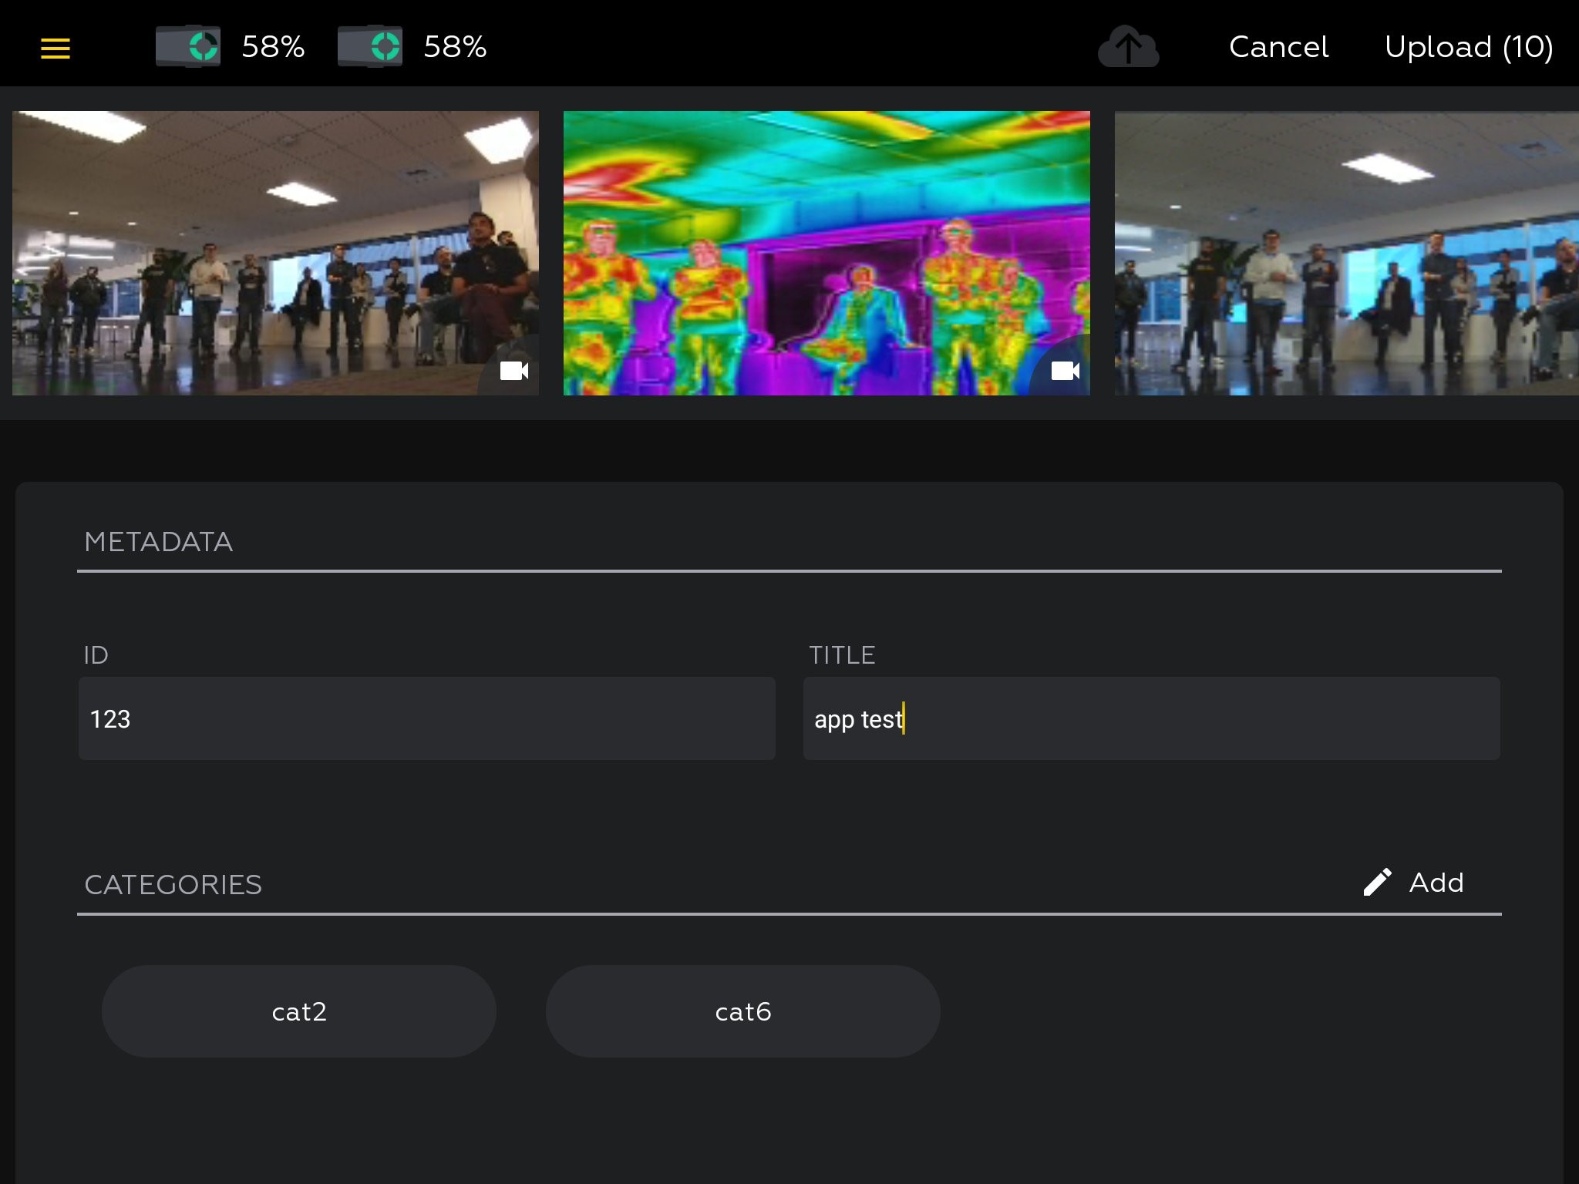Toggle the cat6 category chip
The image size is (1579, 1184).
(x=742, y=1011)
